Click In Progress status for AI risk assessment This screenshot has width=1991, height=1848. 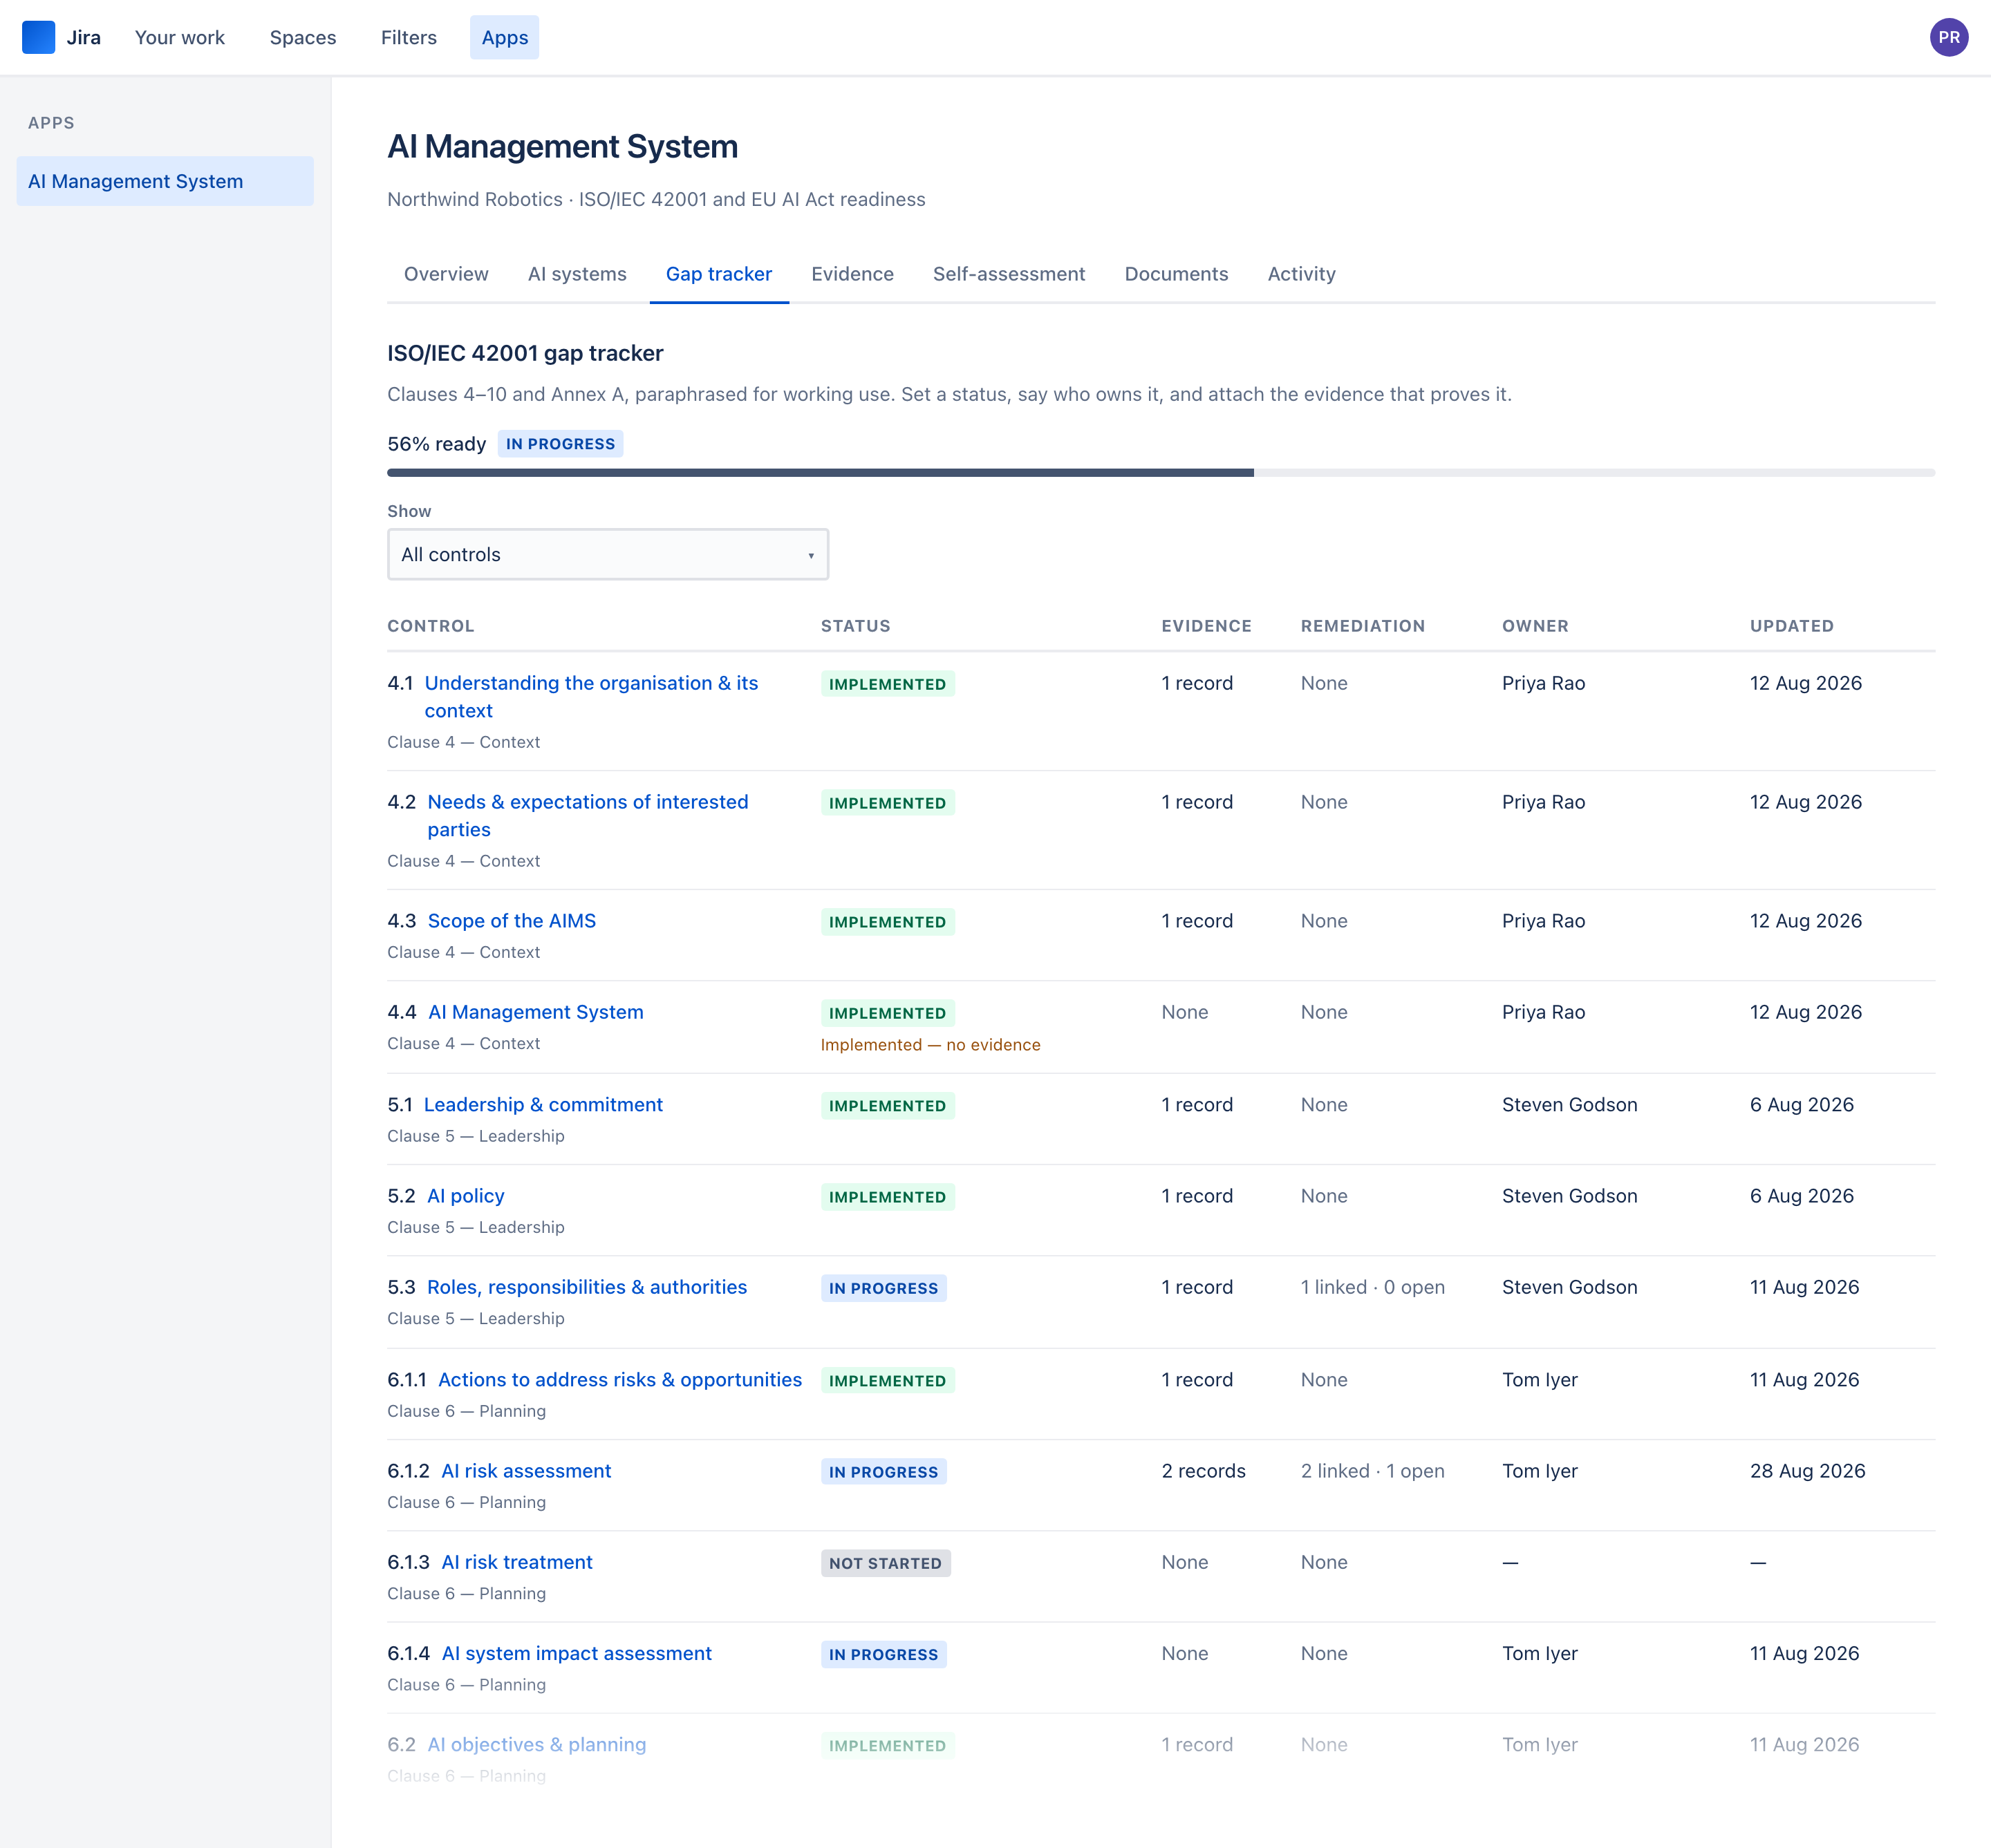point(884,1472)
